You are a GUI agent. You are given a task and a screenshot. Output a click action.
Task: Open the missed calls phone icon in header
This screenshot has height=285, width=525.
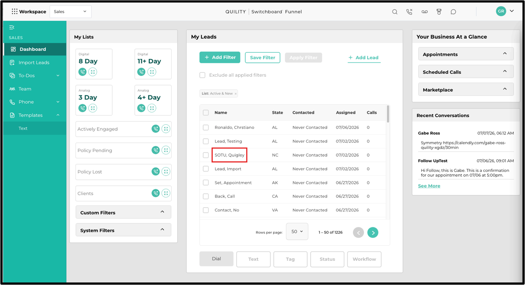[x=409, y=12]
